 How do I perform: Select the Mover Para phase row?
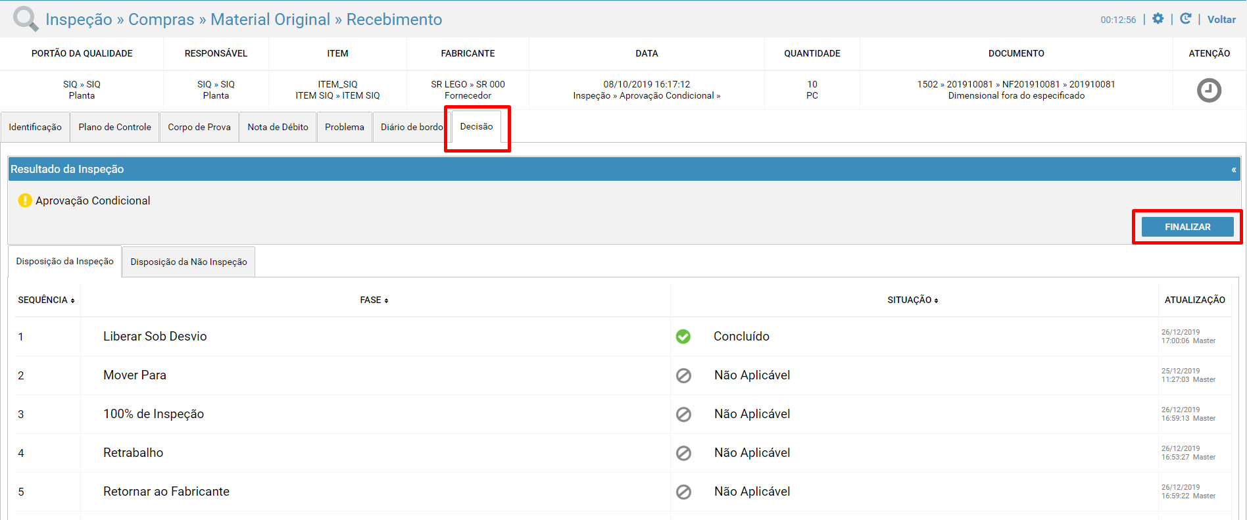click(623, 375)
